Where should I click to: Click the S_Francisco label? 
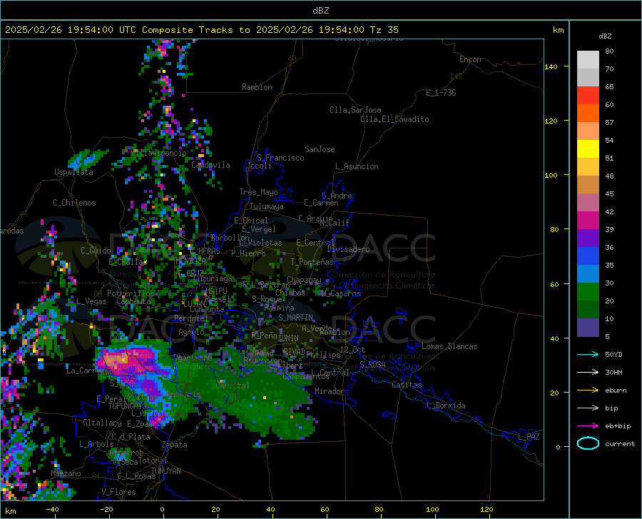point(280,158)
